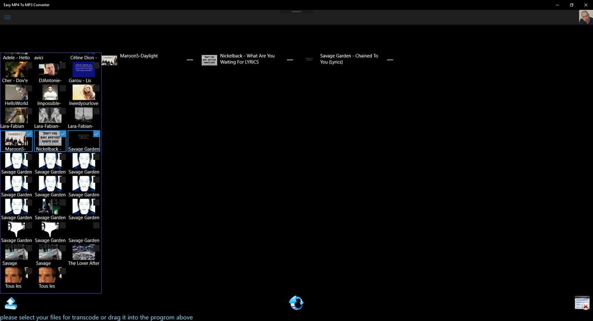593x321 pixels.
Task: Click the top drag handle bar
Action: pos(296,12)
